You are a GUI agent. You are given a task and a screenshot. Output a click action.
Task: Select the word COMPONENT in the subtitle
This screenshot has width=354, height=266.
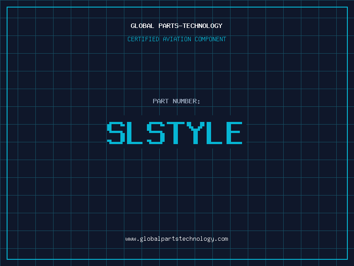(211, 39)
